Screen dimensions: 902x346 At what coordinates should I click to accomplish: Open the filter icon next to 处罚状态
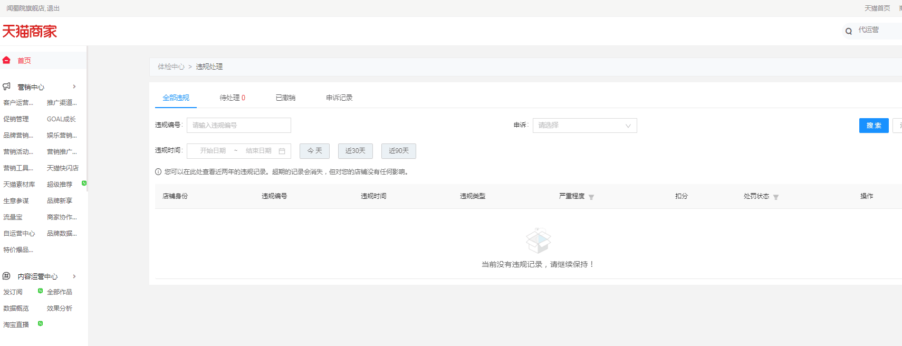[776, 197]
